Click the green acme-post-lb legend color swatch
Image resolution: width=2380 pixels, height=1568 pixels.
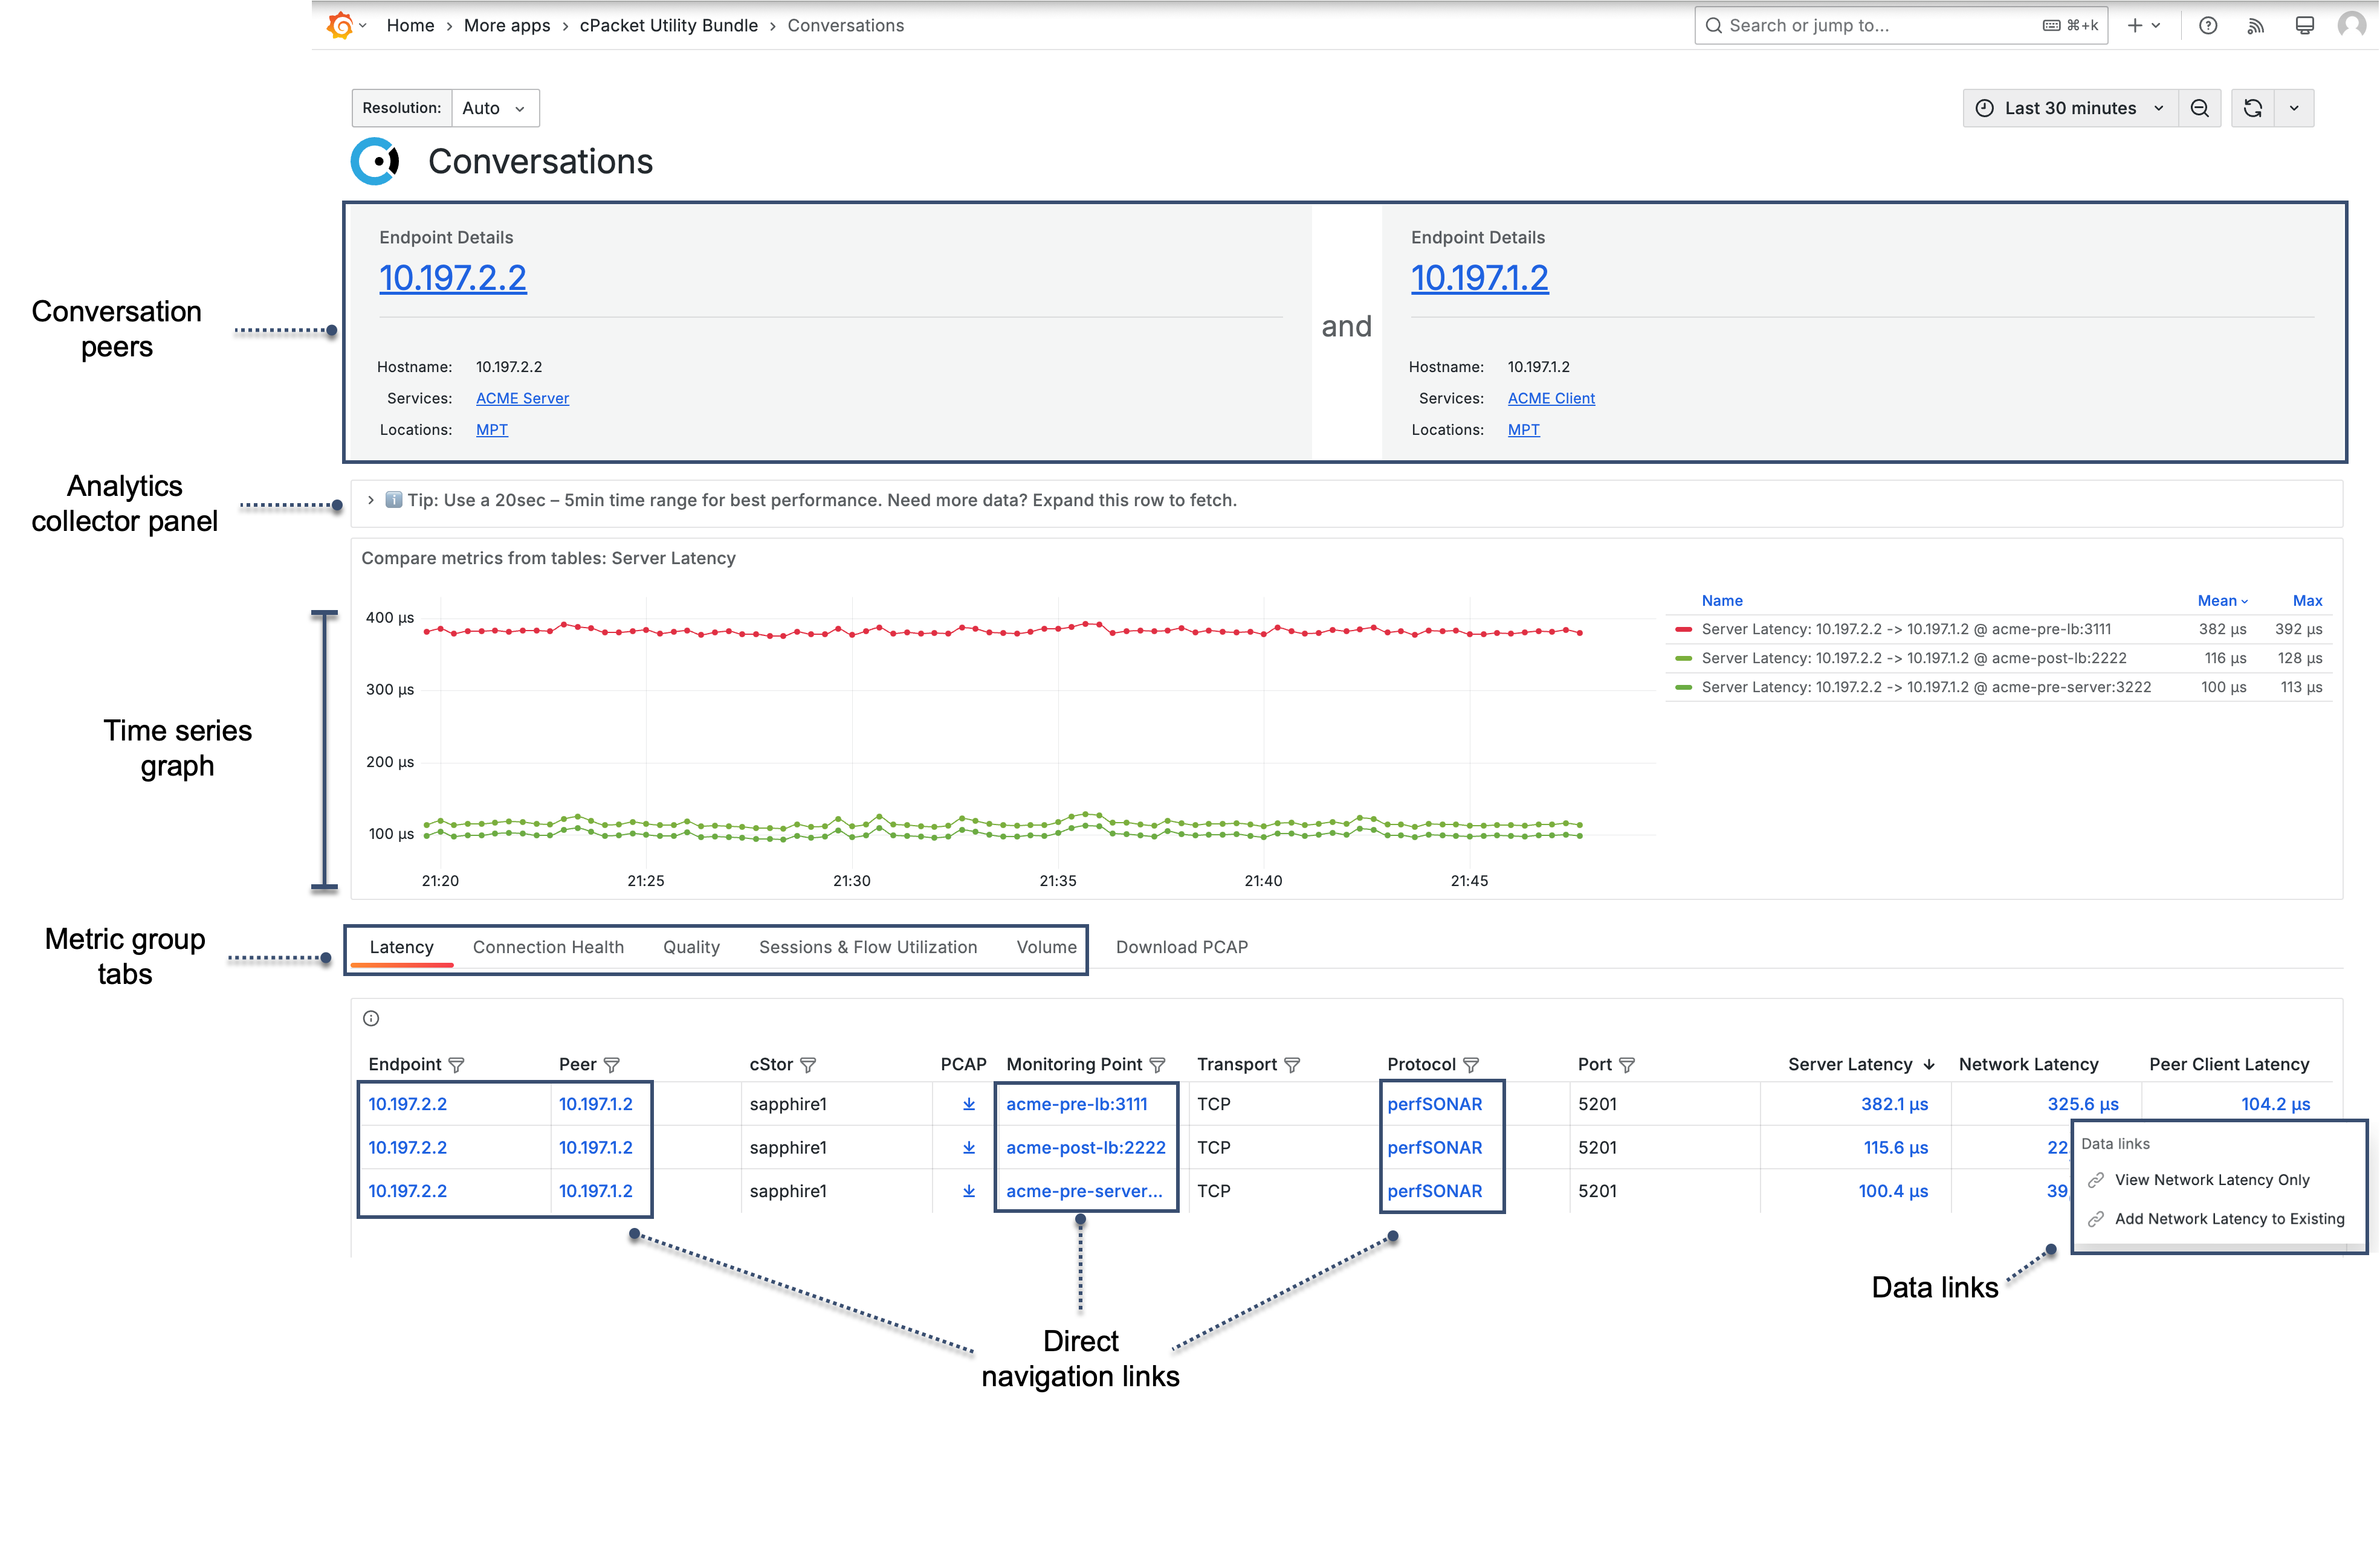click(x=1683, y=658)
